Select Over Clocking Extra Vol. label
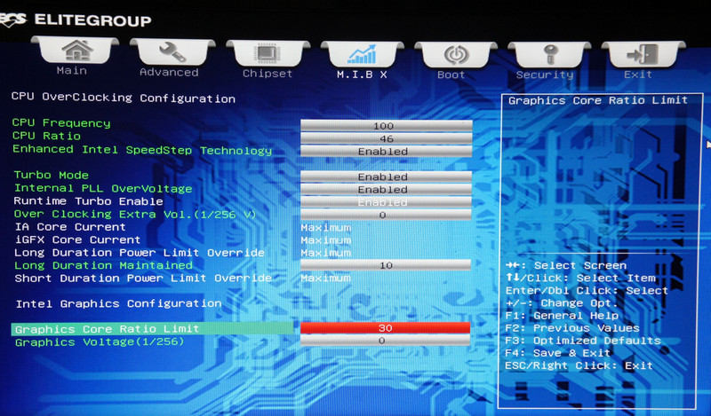 [x=135, y=214]
